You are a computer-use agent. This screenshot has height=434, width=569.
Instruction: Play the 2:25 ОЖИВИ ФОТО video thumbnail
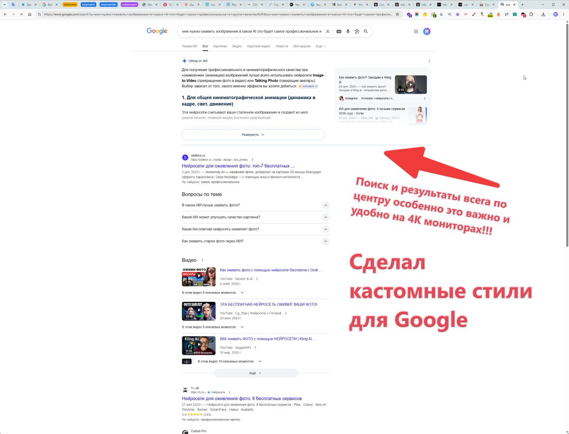pyautogui.click(x=199, y=277)
